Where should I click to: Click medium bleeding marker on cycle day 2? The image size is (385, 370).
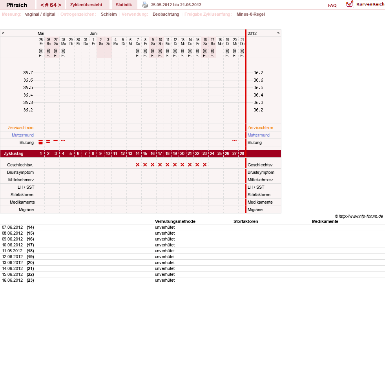48,141
